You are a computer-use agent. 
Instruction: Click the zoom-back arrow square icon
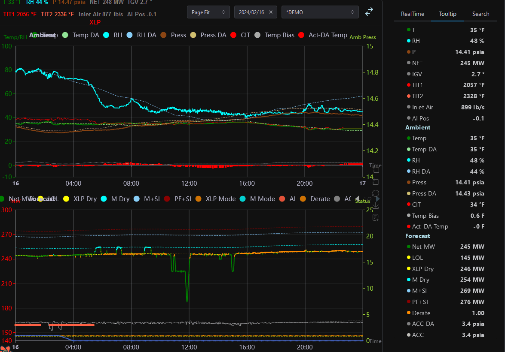pyautogui.click(x=376, y=181)
